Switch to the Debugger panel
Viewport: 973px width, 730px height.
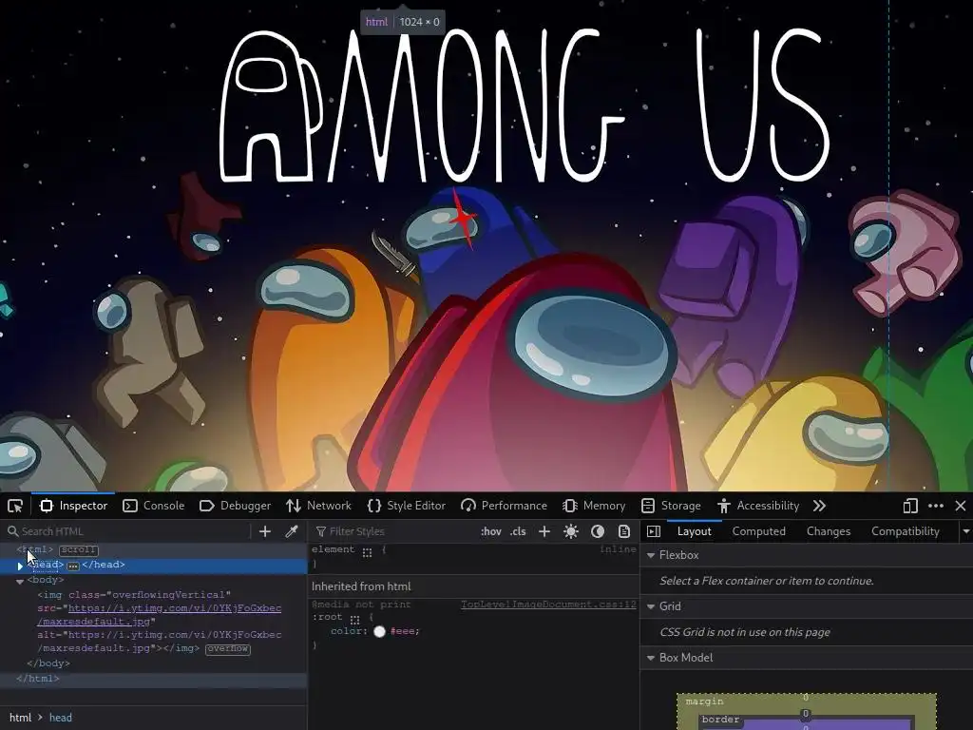tap(236, 506)
